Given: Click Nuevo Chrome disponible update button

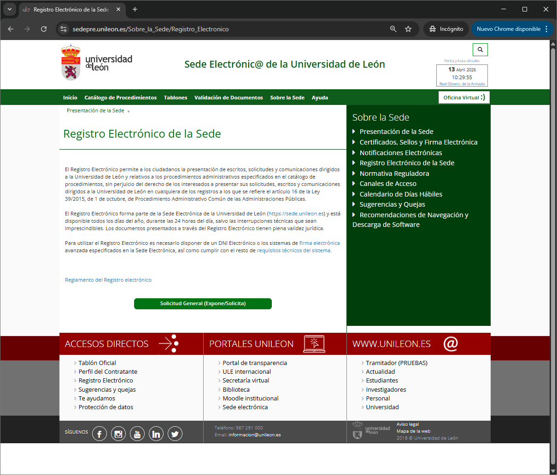Looking at the screenshot, I should pos(509,29).
